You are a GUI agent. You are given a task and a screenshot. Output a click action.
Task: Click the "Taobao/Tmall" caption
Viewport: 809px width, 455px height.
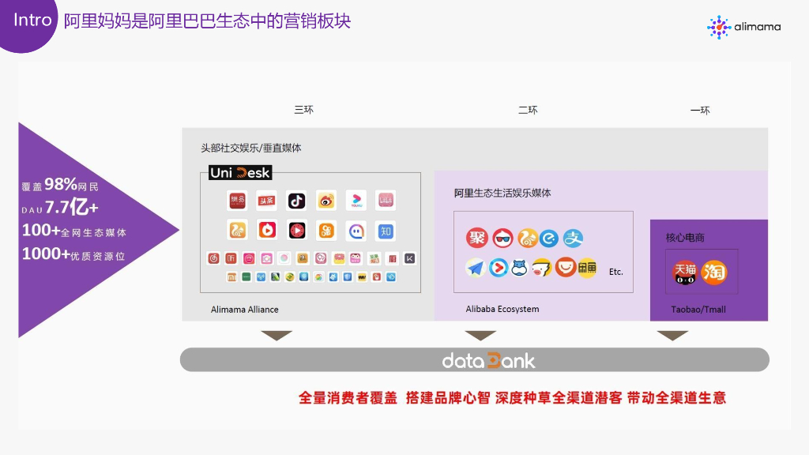[698, 310]
